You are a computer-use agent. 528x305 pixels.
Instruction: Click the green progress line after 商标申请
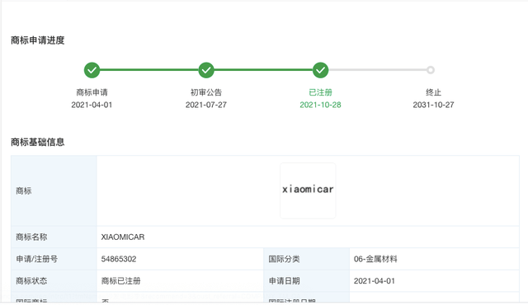148,70
